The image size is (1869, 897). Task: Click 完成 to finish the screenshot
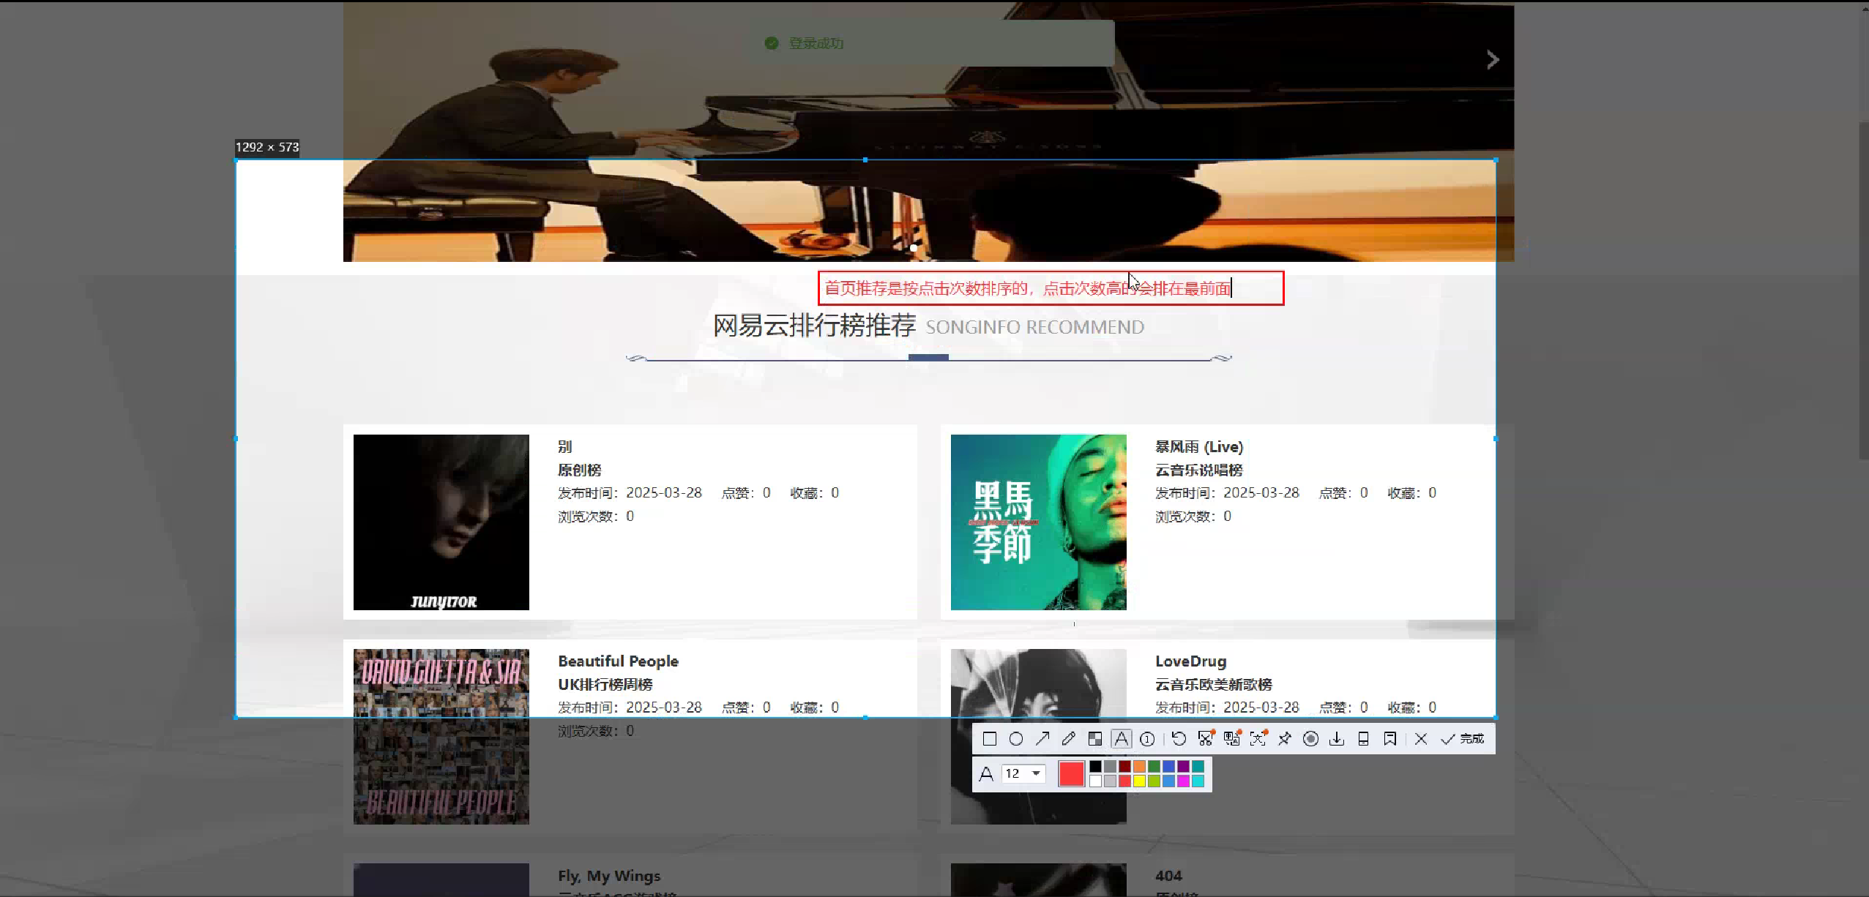click(1463, 739)
